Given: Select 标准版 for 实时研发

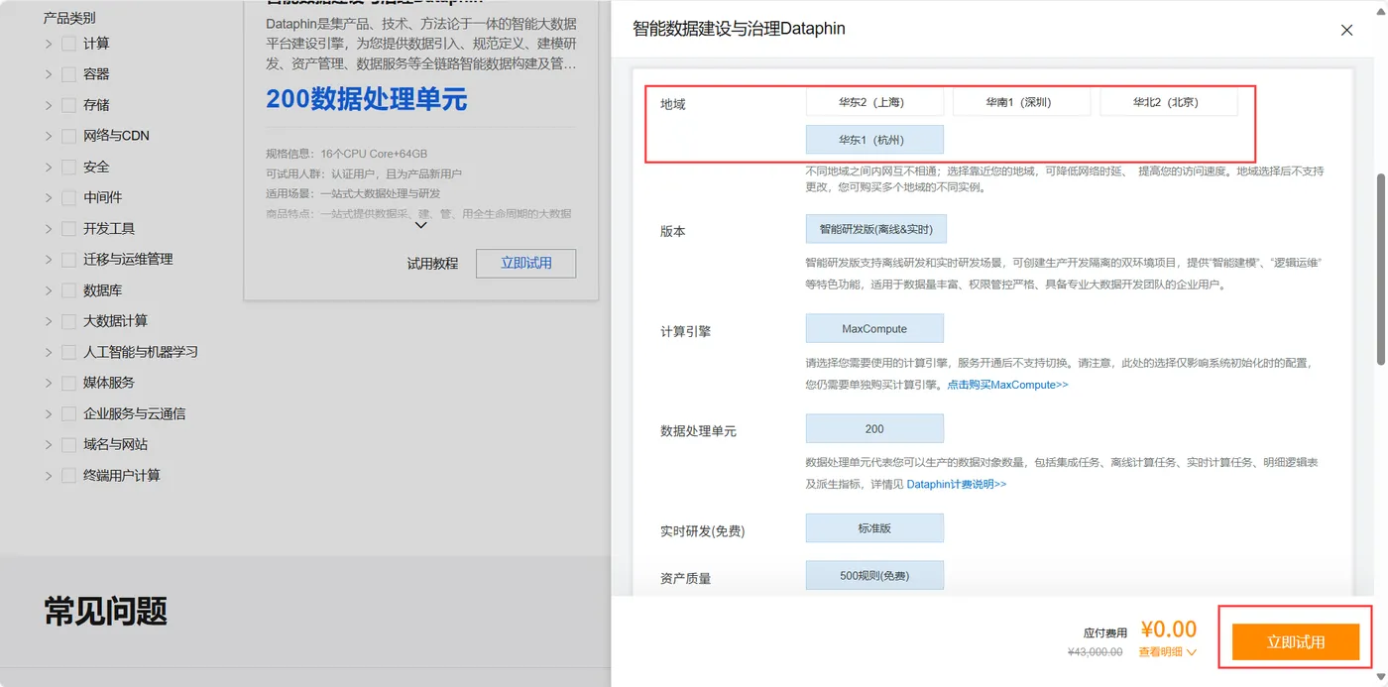Looking at the screenshot, I should (x=874, y=528).
